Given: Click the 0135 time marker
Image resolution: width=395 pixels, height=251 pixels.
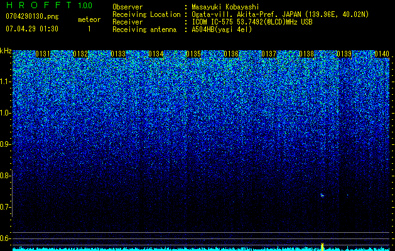Looking at the screenshot, I should click(x=193, y=54).
